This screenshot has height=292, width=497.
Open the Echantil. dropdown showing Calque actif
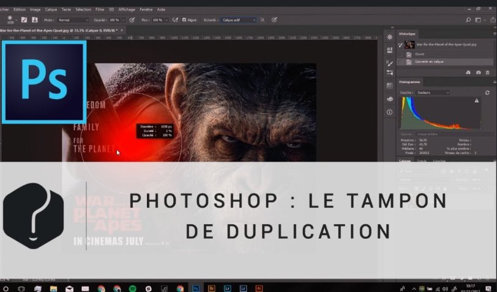tap(239, 20)
